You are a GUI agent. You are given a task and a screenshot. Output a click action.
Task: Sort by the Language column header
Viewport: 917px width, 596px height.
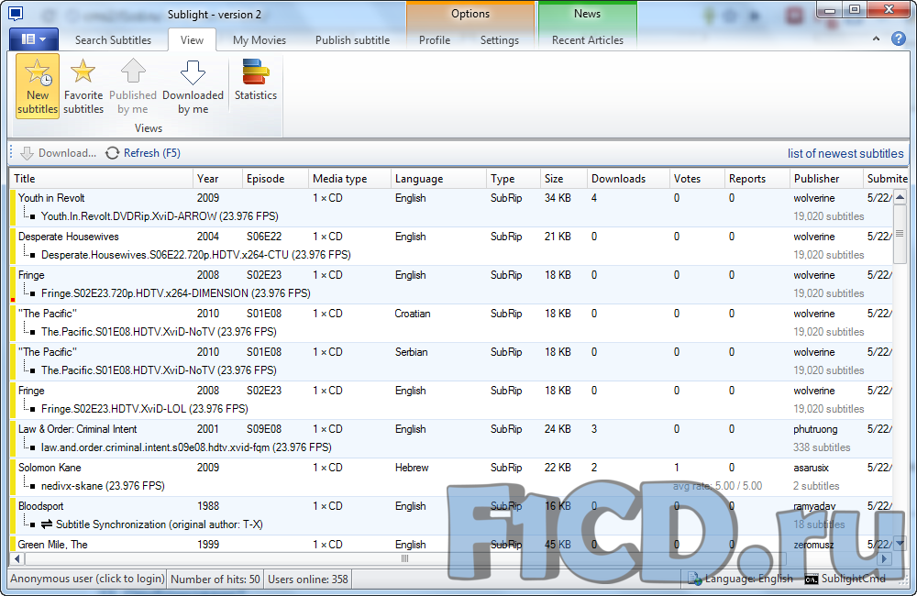coord(438,179)
